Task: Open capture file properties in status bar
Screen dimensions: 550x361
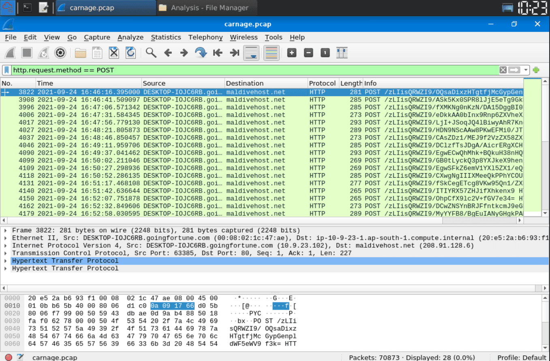Action: [20, 357]
